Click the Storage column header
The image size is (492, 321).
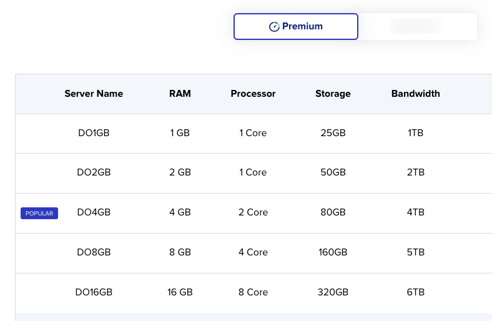(x=333, y=94)
